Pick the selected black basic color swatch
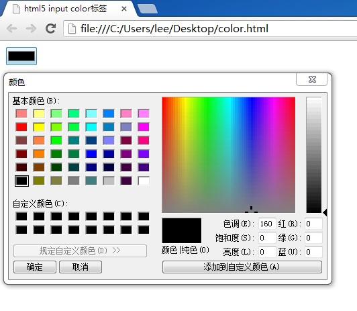357x311 pixels. point(21,181)
